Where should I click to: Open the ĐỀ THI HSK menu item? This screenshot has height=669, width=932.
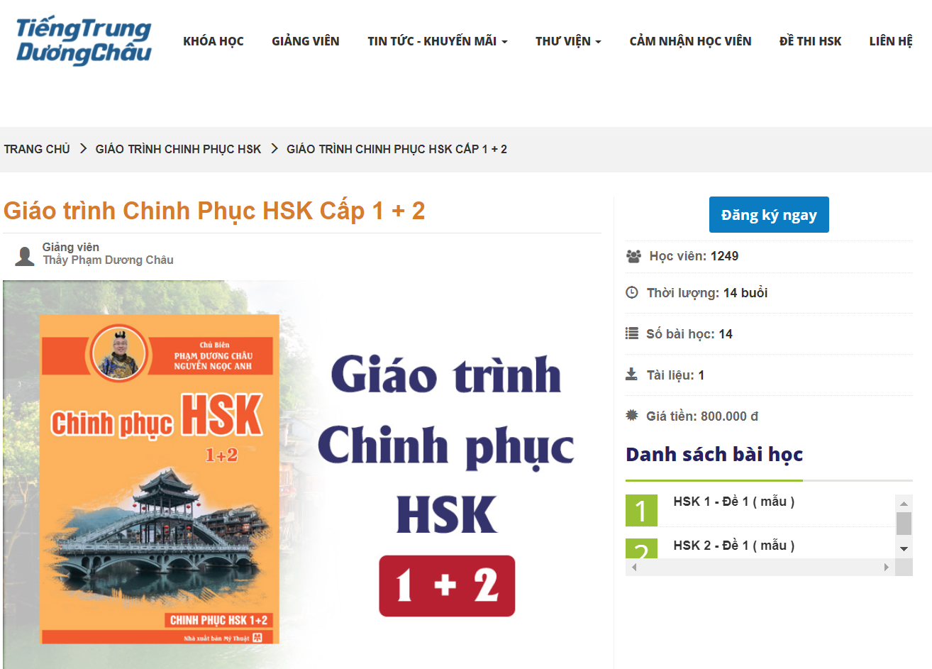[811, 41]
